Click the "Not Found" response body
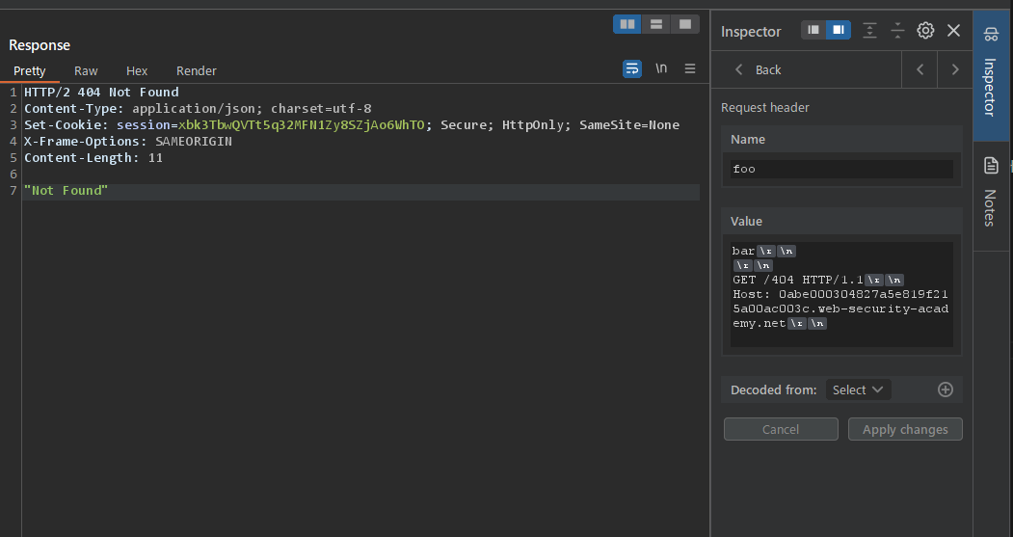 click(x=66, y=191)
